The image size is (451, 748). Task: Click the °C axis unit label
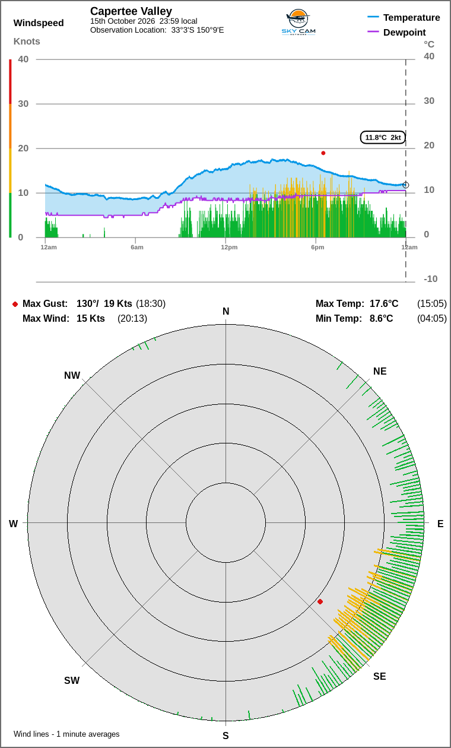429,45
